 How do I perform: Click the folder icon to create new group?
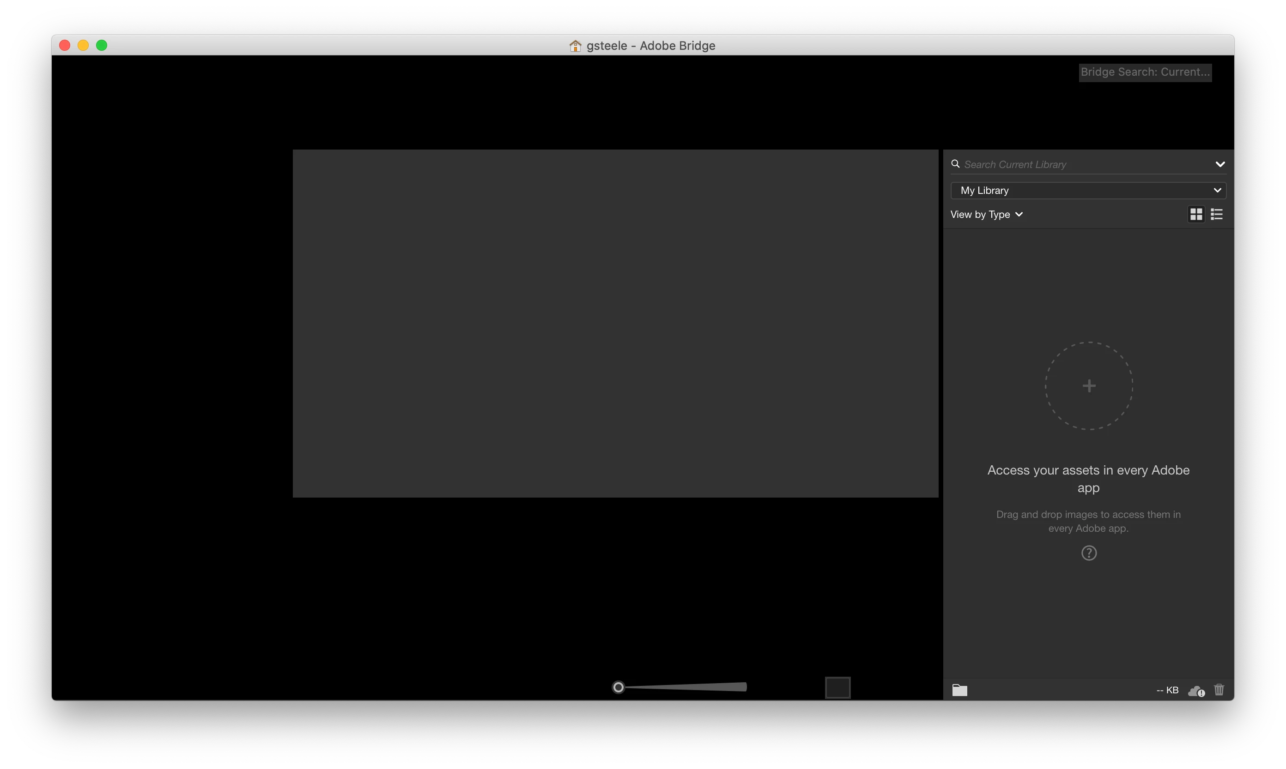(x=959, y=690)
